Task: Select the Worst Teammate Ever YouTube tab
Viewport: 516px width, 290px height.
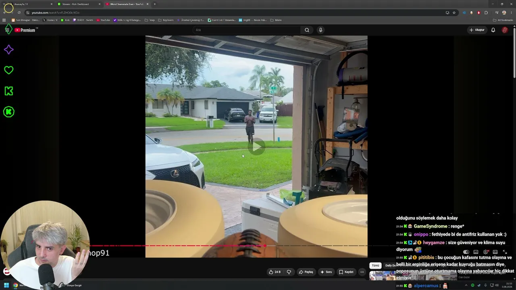Action: coord(127,4)
